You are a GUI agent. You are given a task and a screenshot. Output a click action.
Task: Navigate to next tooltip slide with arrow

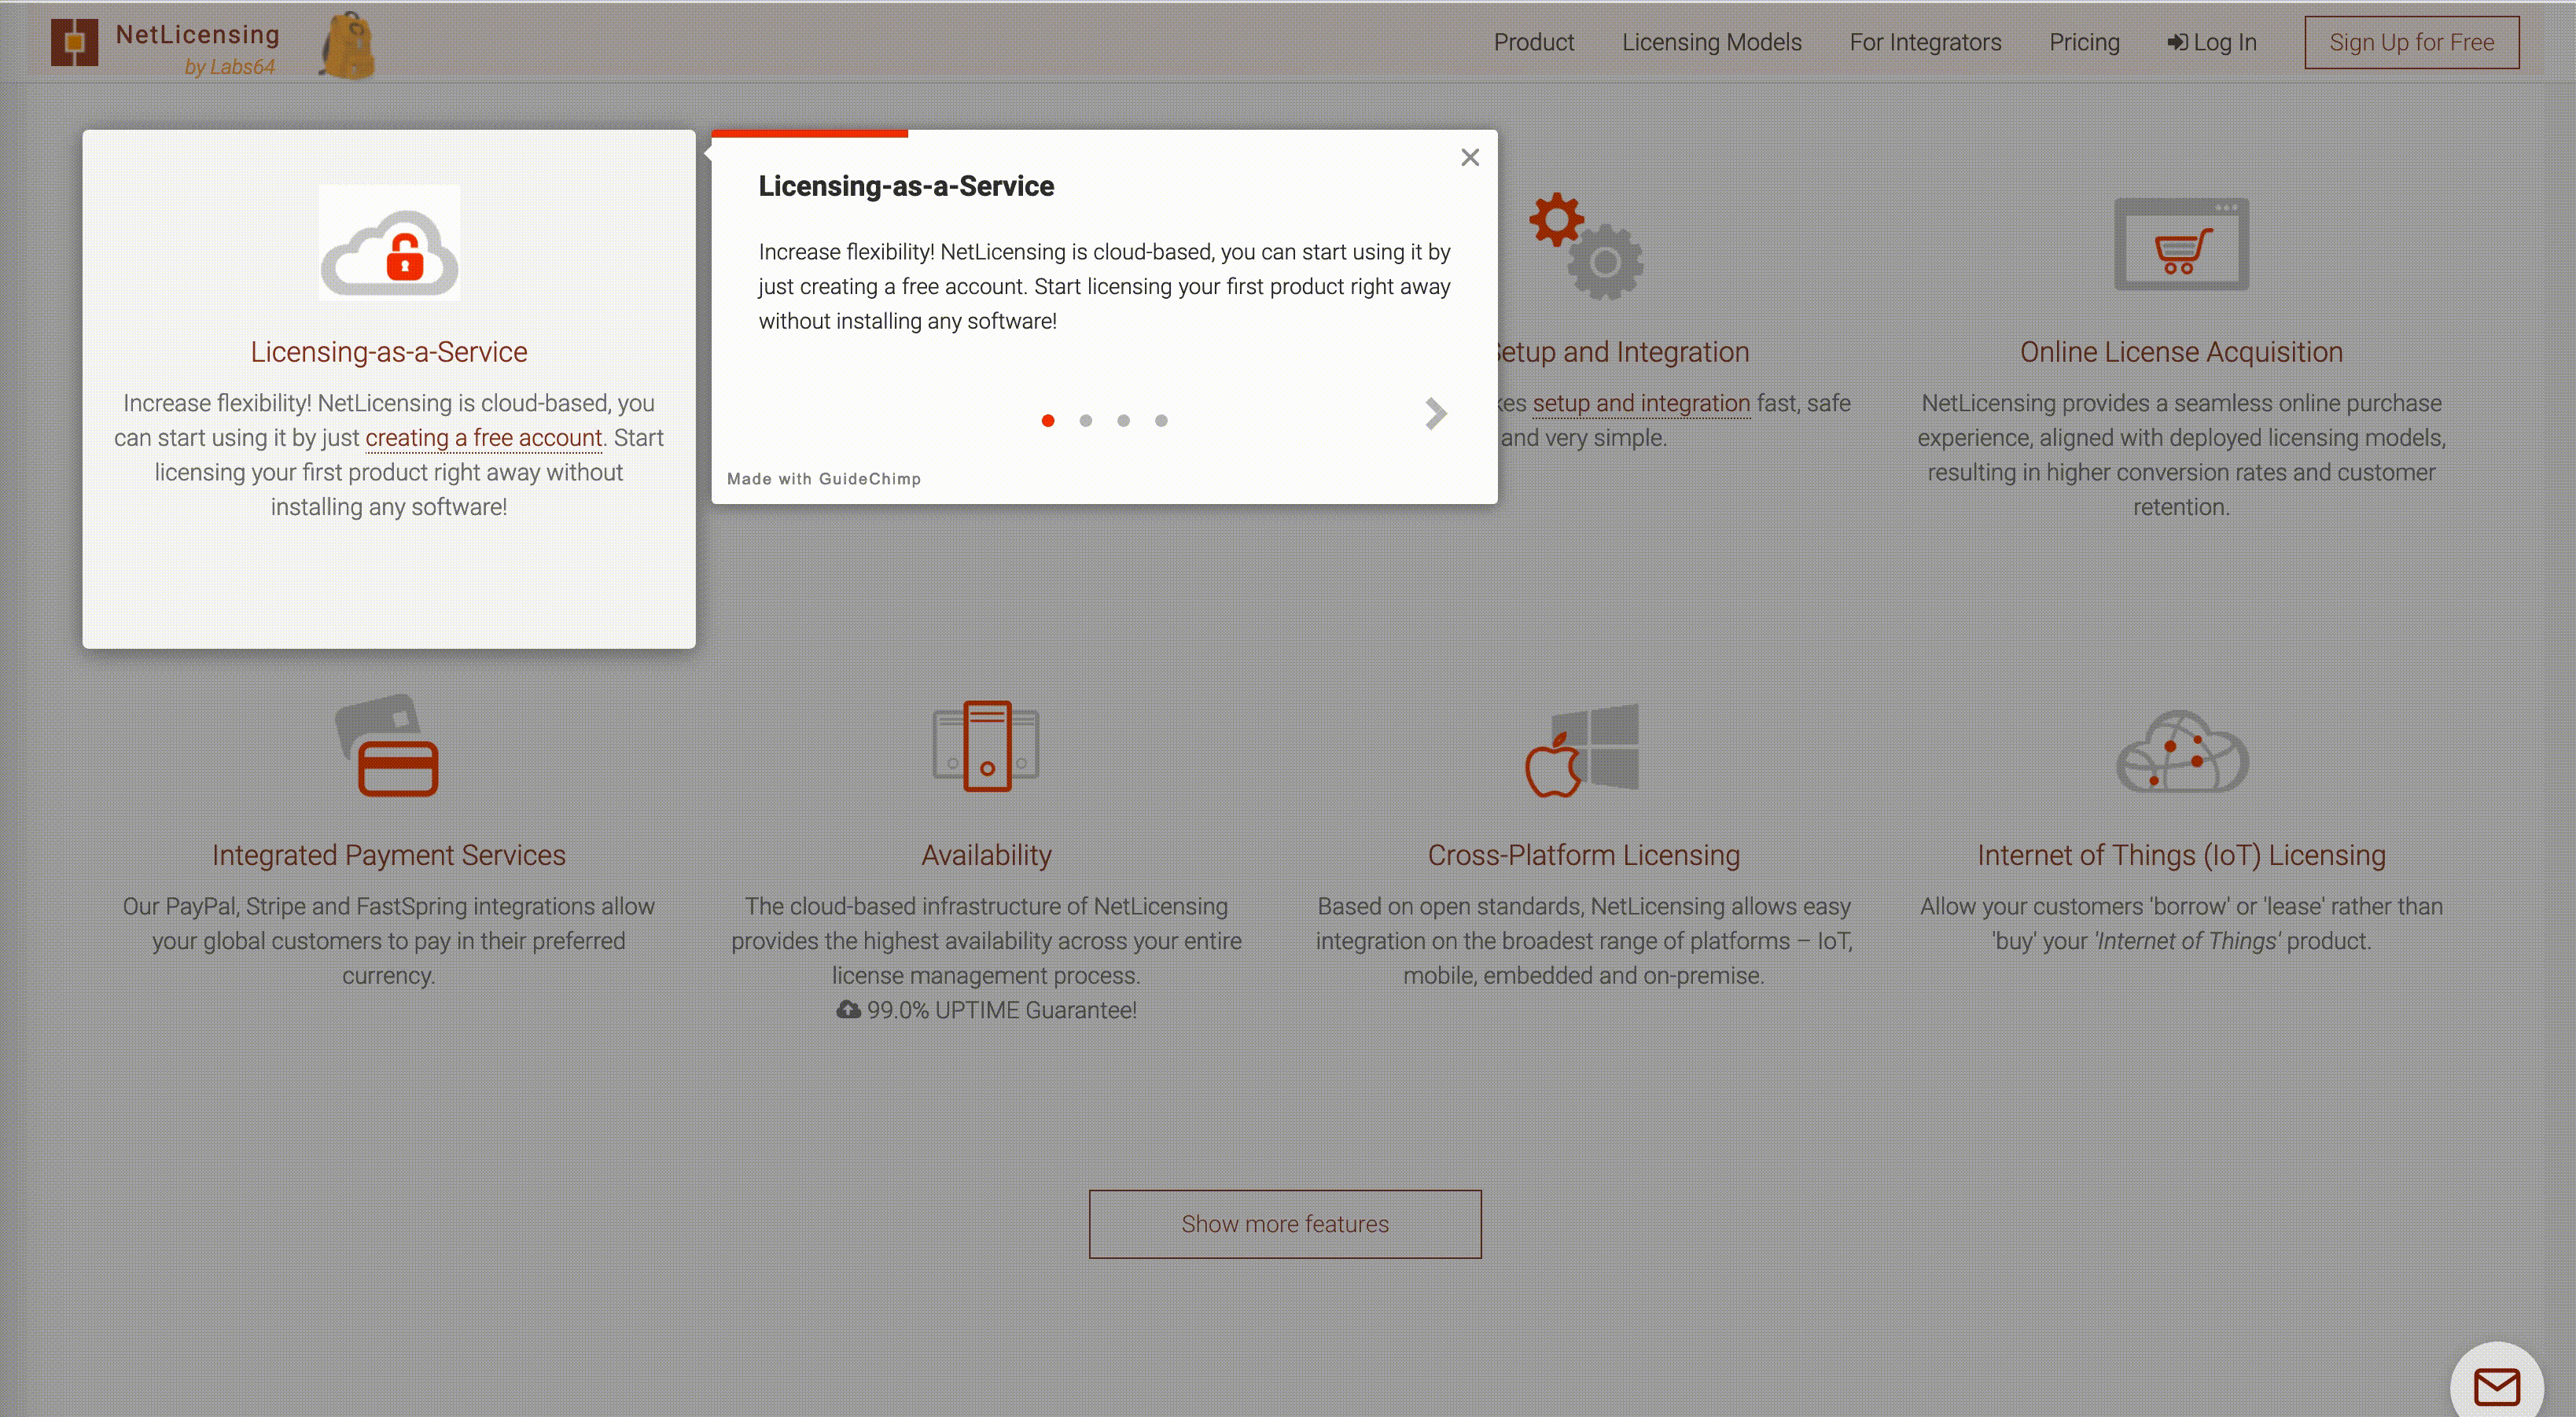click(1433, 414)
